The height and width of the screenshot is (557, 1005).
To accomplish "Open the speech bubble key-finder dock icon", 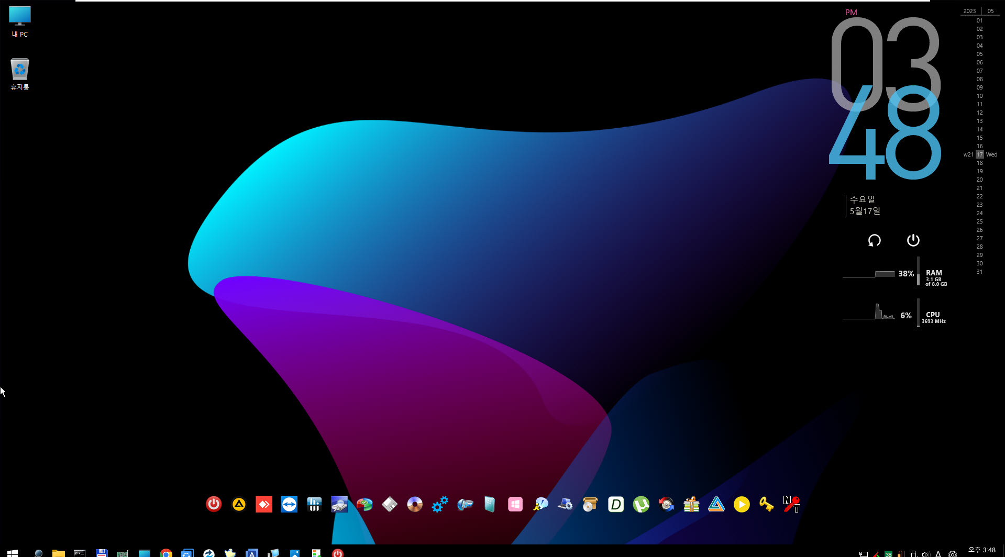I will pyautogui.click(x=540, y=504).
